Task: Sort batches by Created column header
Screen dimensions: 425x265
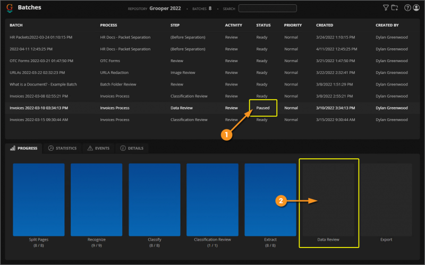Action: 325,25
